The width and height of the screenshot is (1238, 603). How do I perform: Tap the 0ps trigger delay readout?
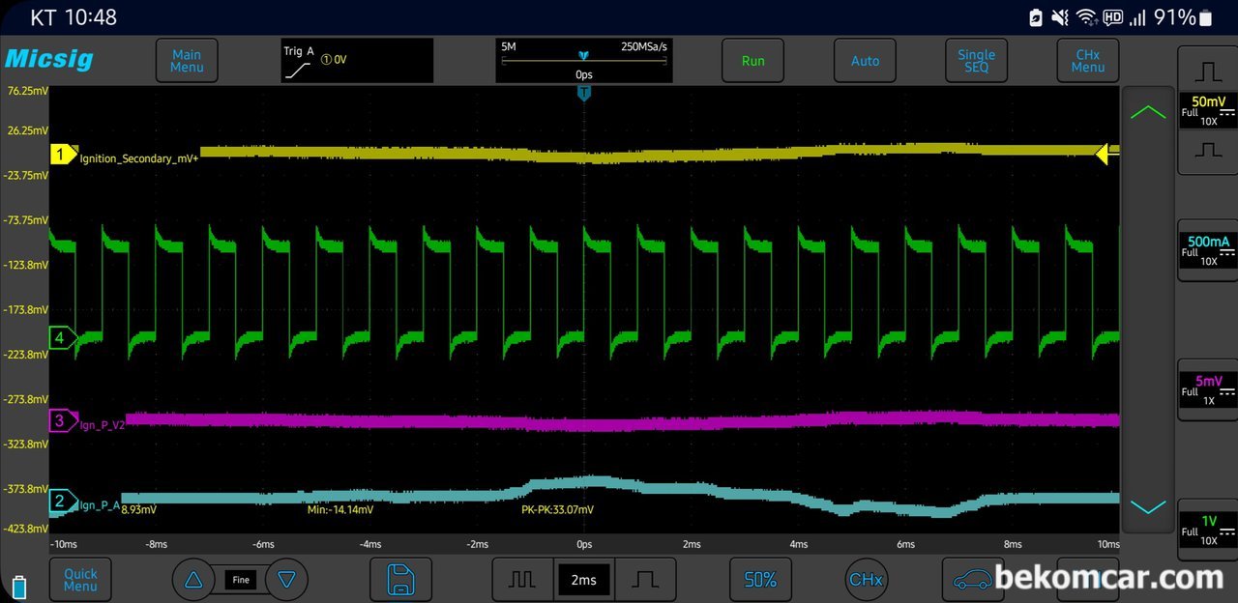click(583, 74)
